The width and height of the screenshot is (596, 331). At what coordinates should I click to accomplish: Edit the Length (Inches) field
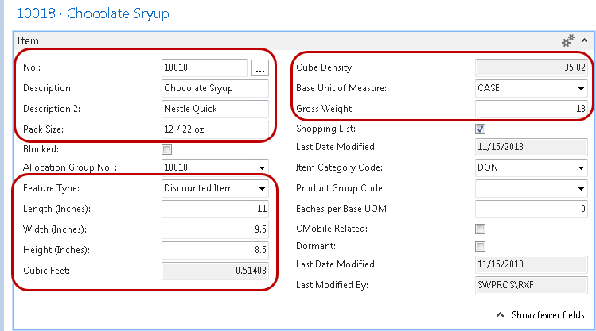215,209
